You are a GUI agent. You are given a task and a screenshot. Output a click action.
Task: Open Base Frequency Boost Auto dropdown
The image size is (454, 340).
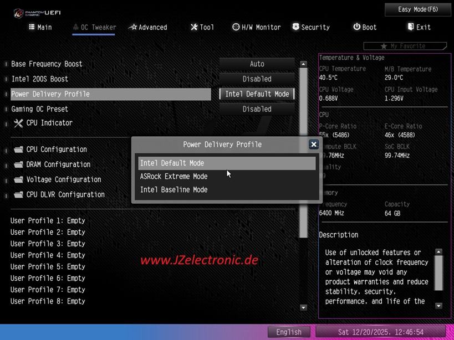click(x=257, y=64)
